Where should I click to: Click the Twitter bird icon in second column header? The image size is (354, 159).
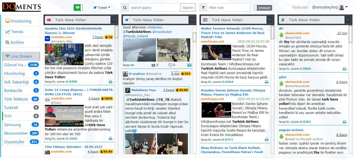coord(127,20)
